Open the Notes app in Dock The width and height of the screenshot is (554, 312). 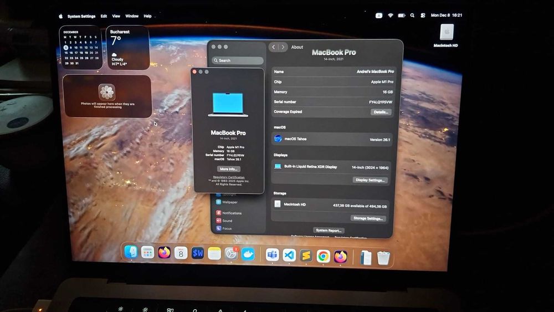[214, 253]
